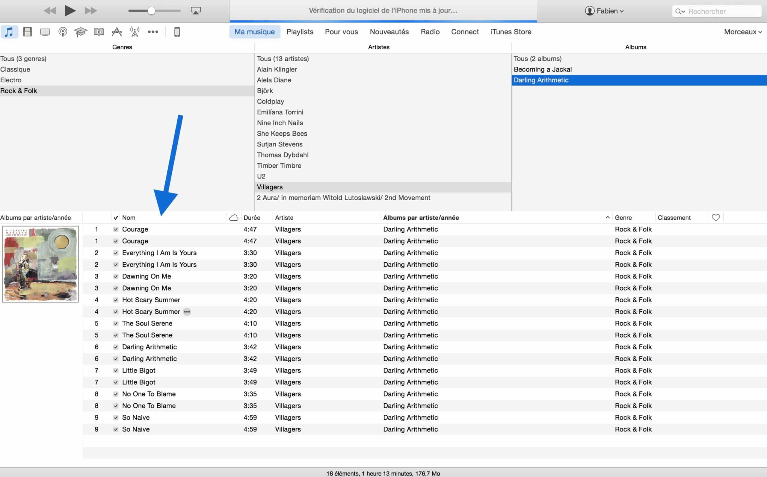
Task: Select Tous (2 albums)
Action: [x=639, y=59]
